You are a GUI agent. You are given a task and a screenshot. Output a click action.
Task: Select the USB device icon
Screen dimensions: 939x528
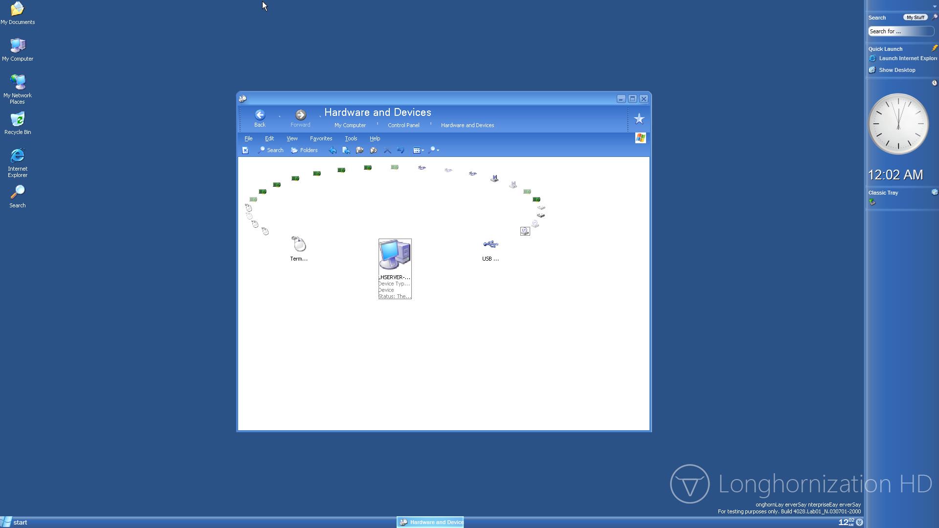tap(490, 244)
